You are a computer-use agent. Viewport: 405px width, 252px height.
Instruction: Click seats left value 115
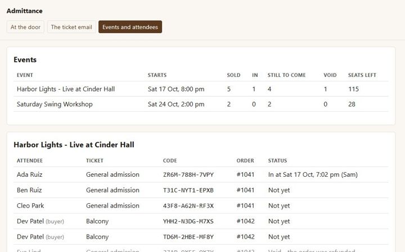pyautogui.click(x=353, y=89)
